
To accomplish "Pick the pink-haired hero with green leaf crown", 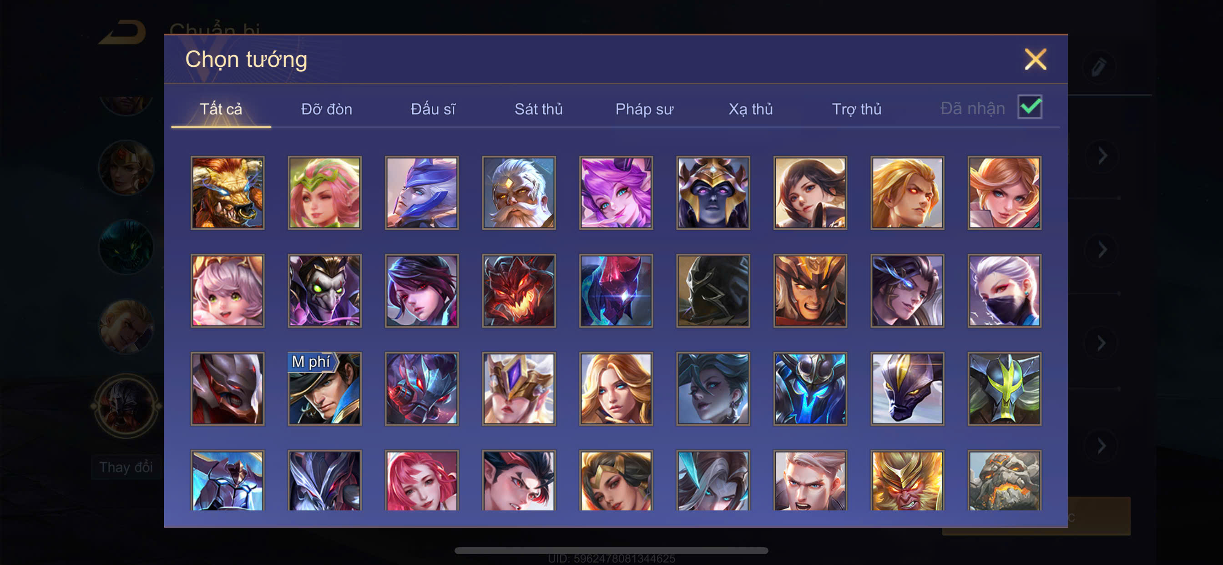I will click(x=324, y=193).
